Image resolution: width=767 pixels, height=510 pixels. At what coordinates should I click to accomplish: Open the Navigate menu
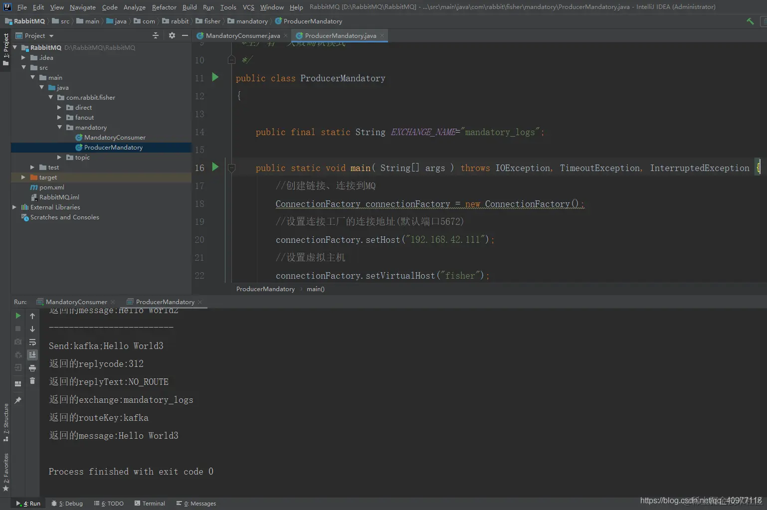pyautogui.click(x=82, y=7)
